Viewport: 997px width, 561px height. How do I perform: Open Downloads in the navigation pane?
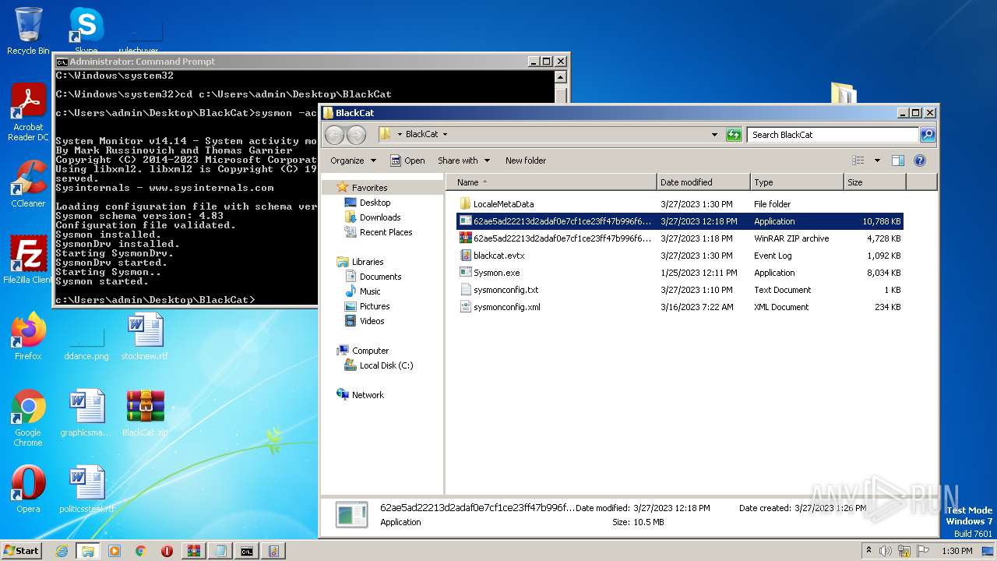point(379,217)
